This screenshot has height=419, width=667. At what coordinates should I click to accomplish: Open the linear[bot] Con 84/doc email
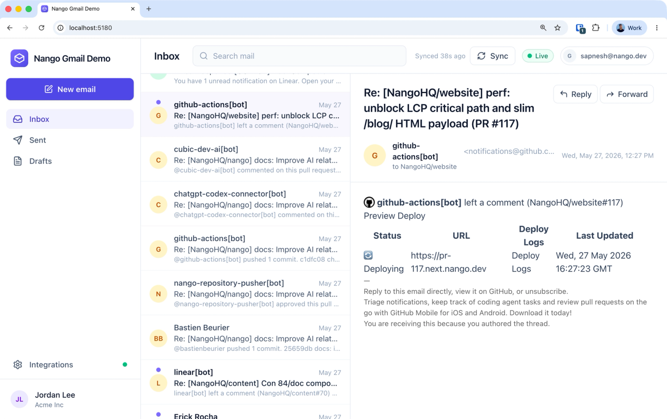coord(245,382)
